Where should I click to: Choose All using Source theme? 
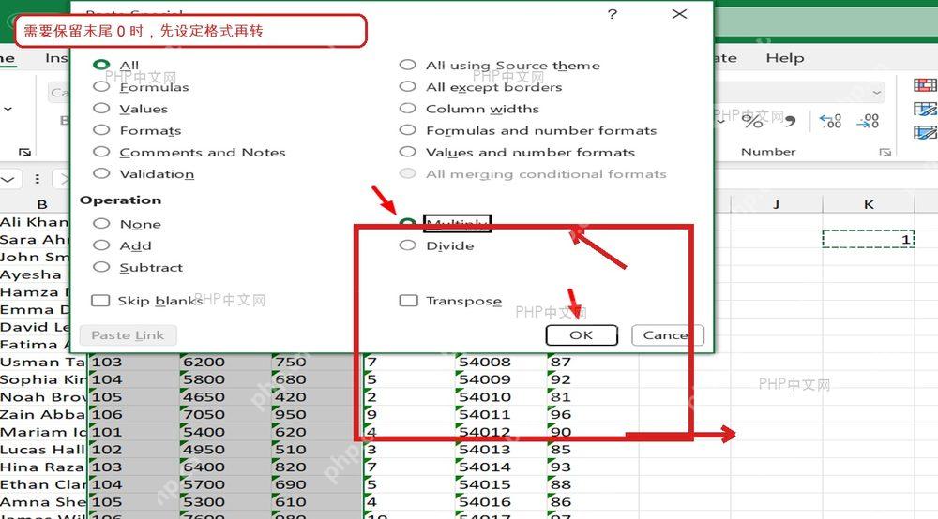tap(407, 65)
